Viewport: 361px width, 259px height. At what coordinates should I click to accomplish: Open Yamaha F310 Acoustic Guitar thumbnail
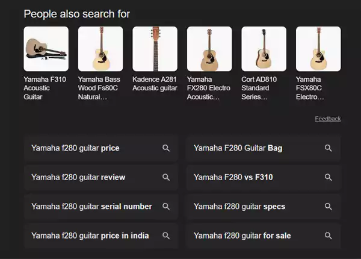(46, 49)
